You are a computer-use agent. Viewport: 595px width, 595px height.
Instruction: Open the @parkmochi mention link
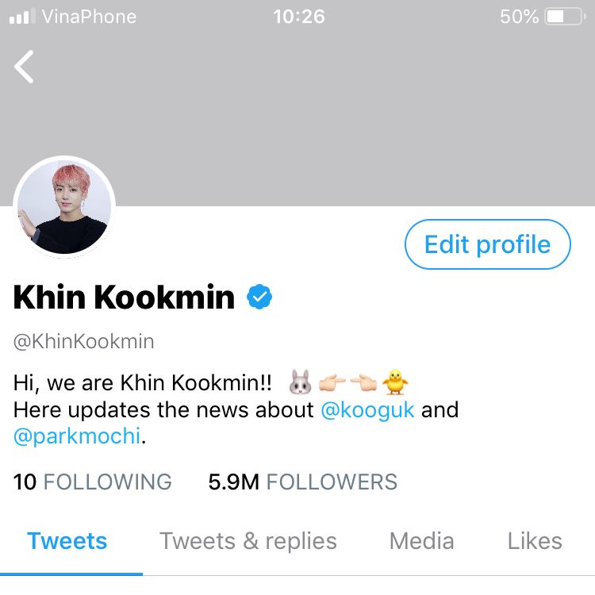[77, 436]
